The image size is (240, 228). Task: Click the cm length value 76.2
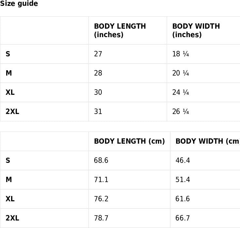[101, 199]
